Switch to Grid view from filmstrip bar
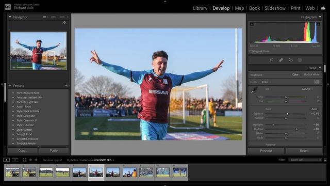The width and height of the screenshot is (330, 186). tap(25, 160)
